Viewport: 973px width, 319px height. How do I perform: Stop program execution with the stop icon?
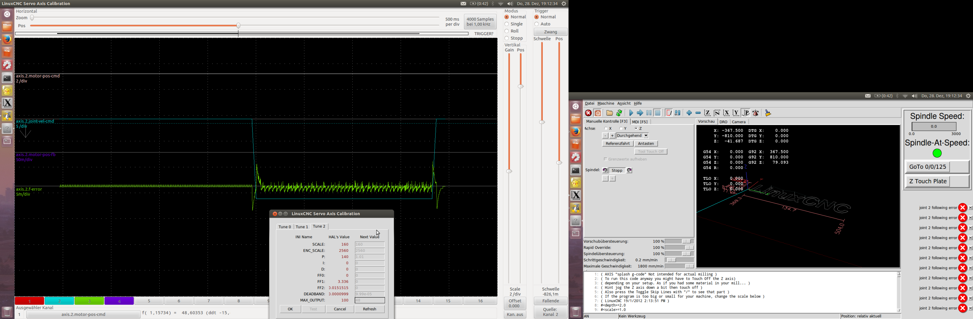point(658,113)
